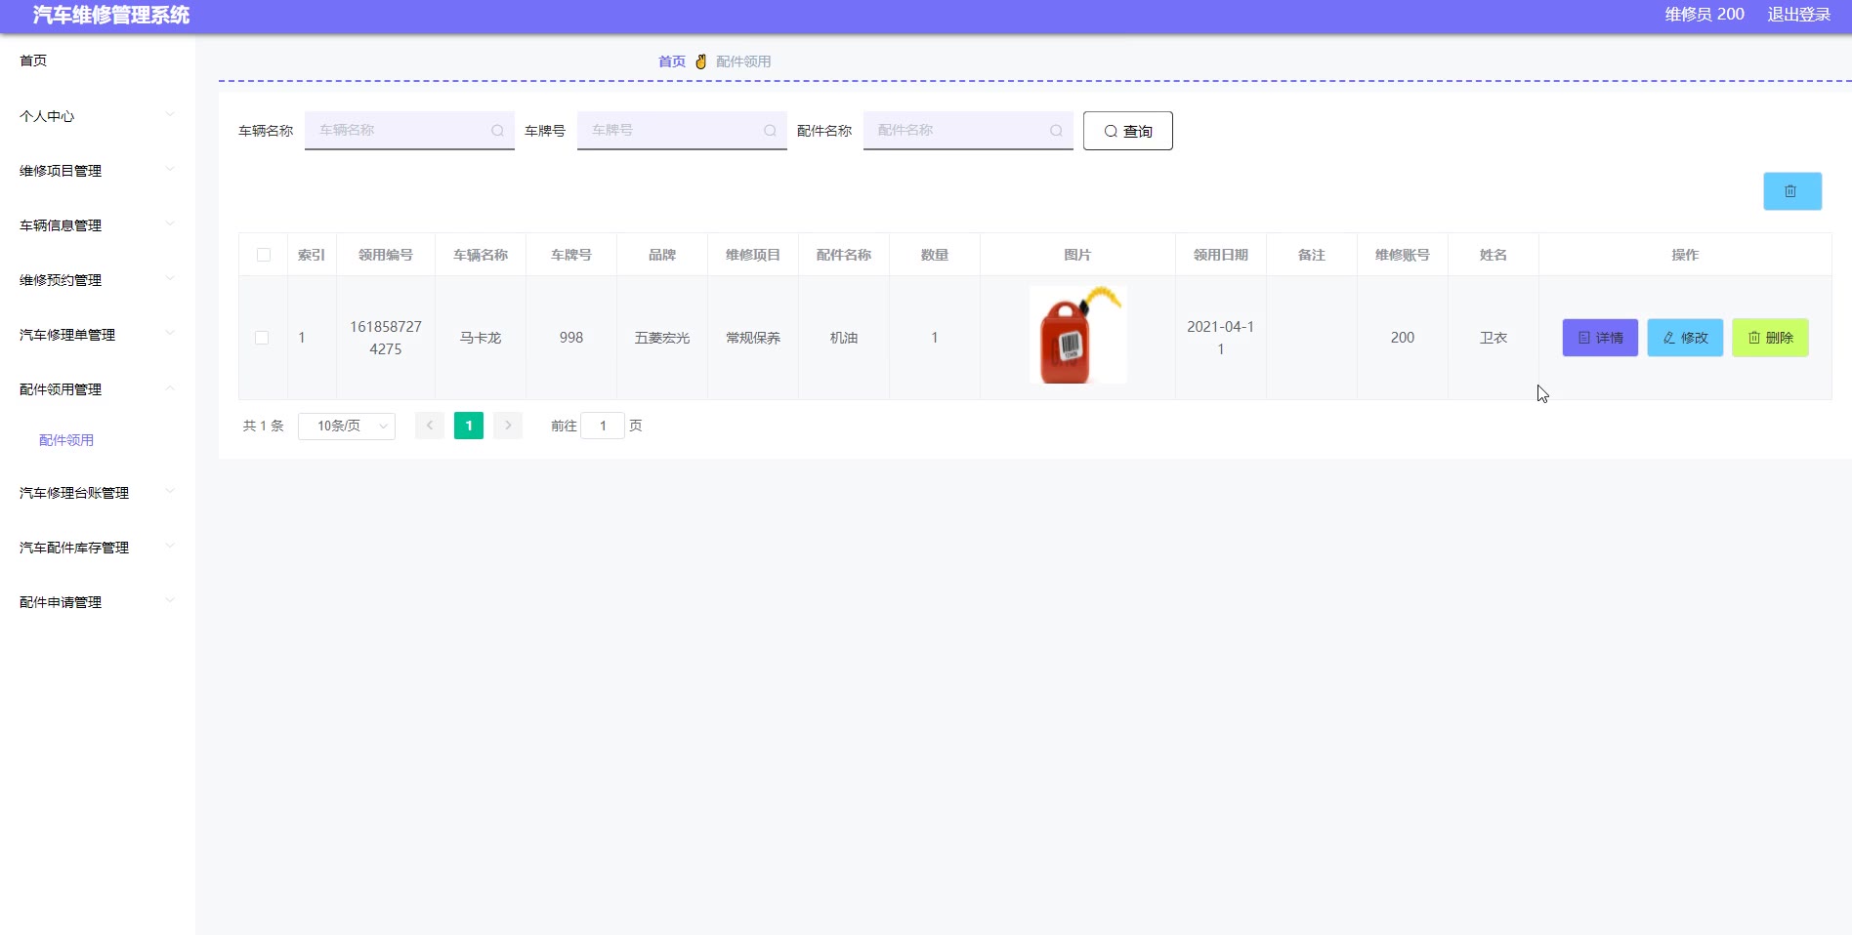Open the 10条/页 page size dropdown
The image size is (1852, 935).
coord(347,426)
